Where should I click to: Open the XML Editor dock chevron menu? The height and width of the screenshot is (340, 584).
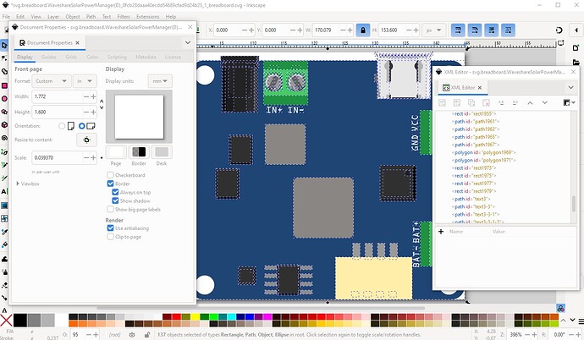coord(570,87)
